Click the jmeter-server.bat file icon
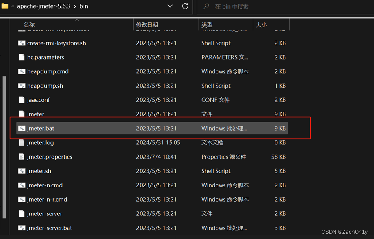Viewport: 374px width, 239px height. [x=22, y=228]
